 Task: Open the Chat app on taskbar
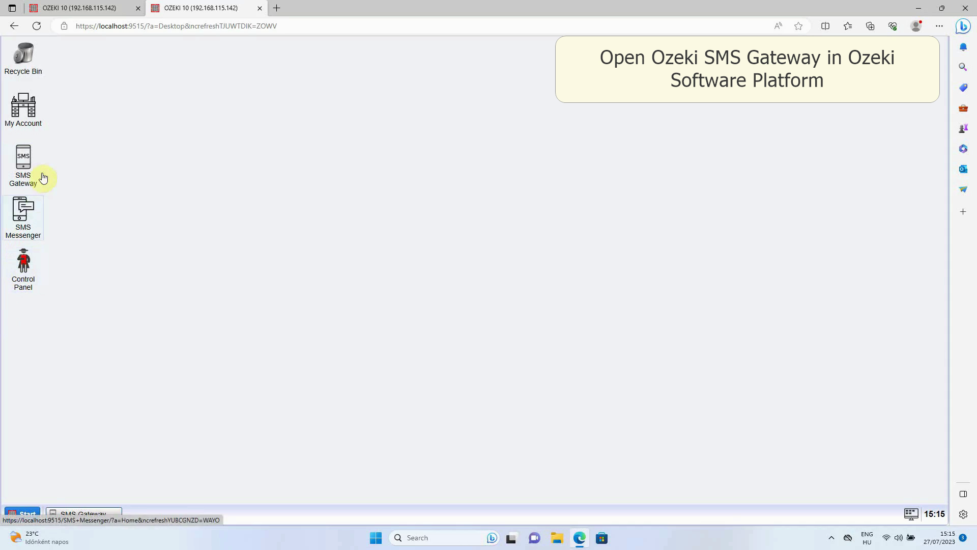point(534,538)
